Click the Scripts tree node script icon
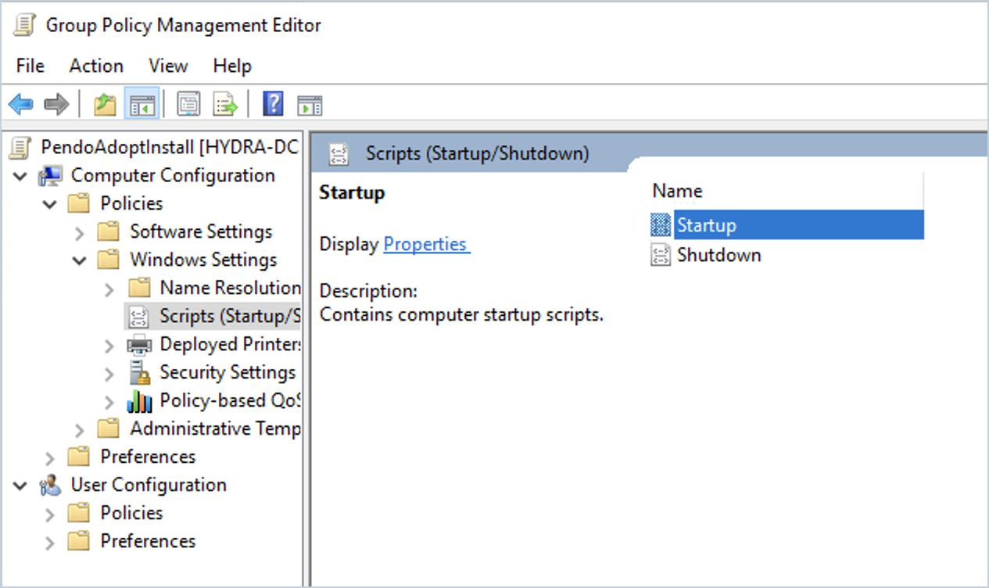The height and width of the screenshot is (588, 989). [139, 317]
